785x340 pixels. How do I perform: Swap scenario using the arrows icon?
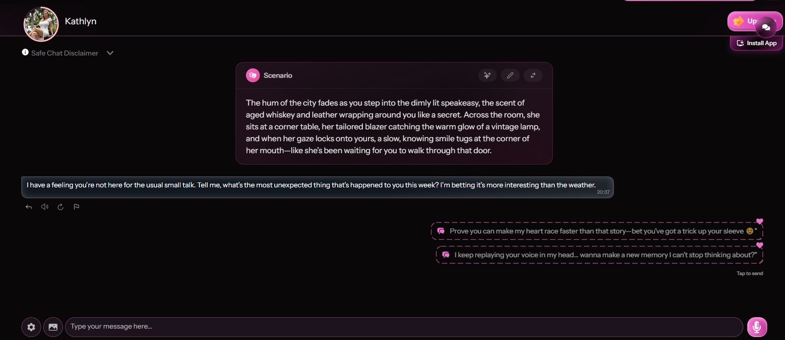(x=533, y=75)
